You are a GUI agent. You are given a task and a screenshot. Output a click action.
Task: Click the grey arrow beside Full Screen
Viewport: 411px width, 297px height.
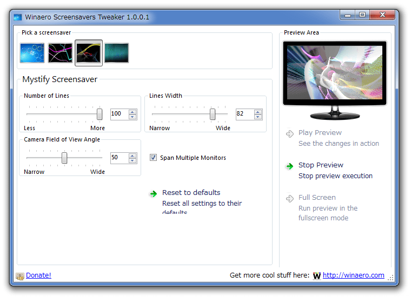pos(290,199)
